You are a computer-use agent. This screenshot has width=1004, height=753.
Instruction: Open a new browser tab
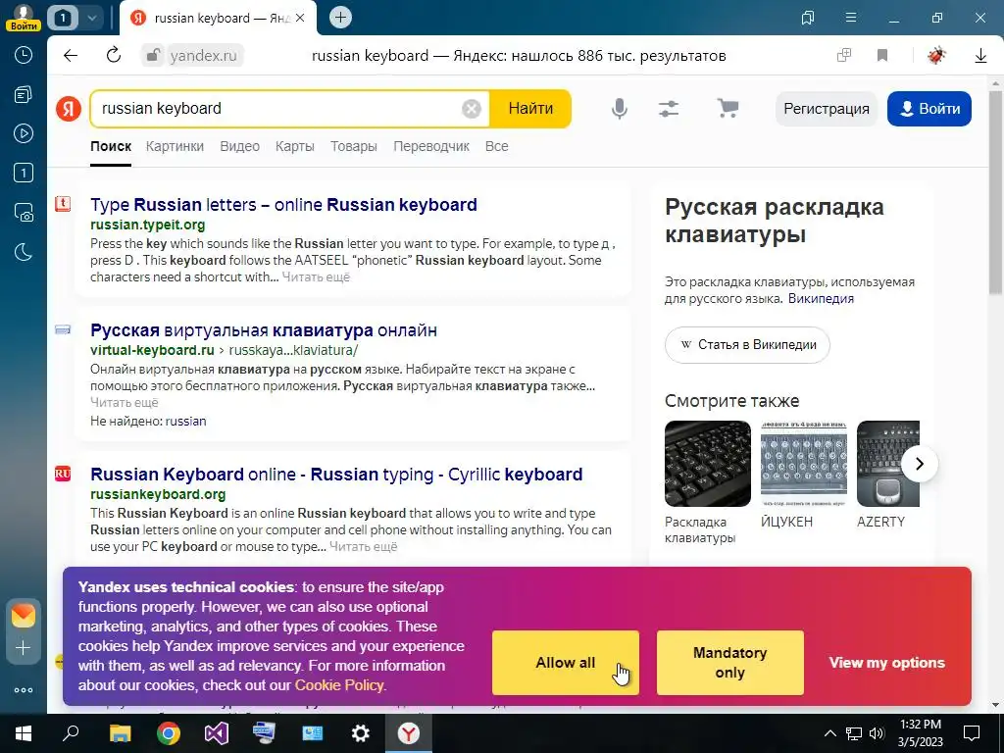pos(340,18)
